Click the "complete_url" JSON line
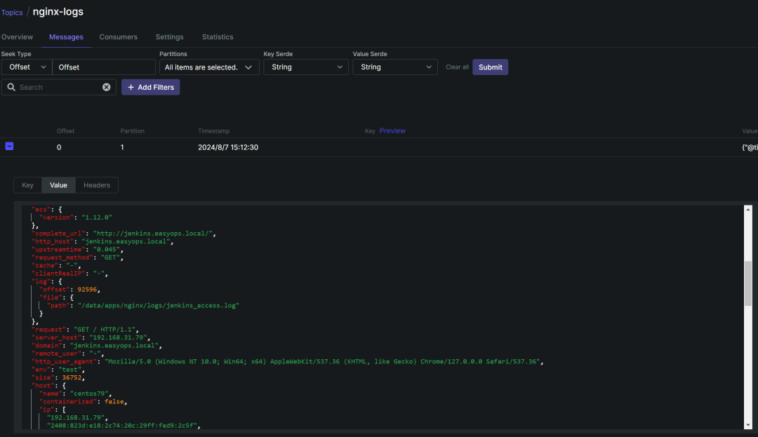758x437 pixels. click(x=124, y=233)
